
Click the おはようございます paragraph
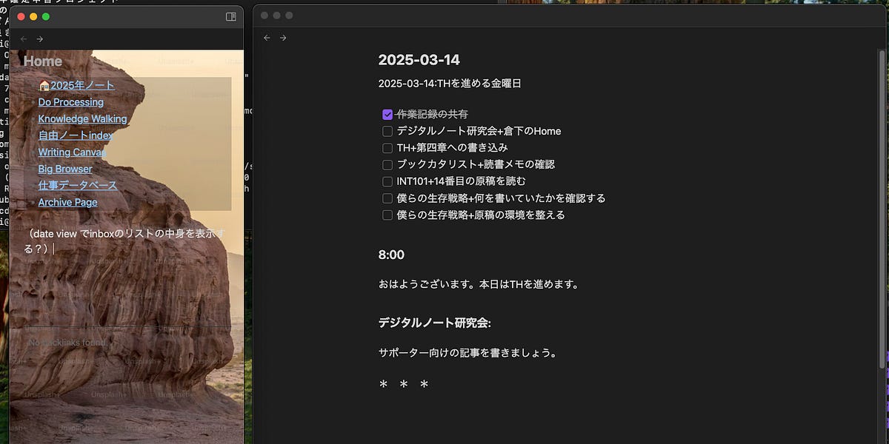tap(478, 284)
